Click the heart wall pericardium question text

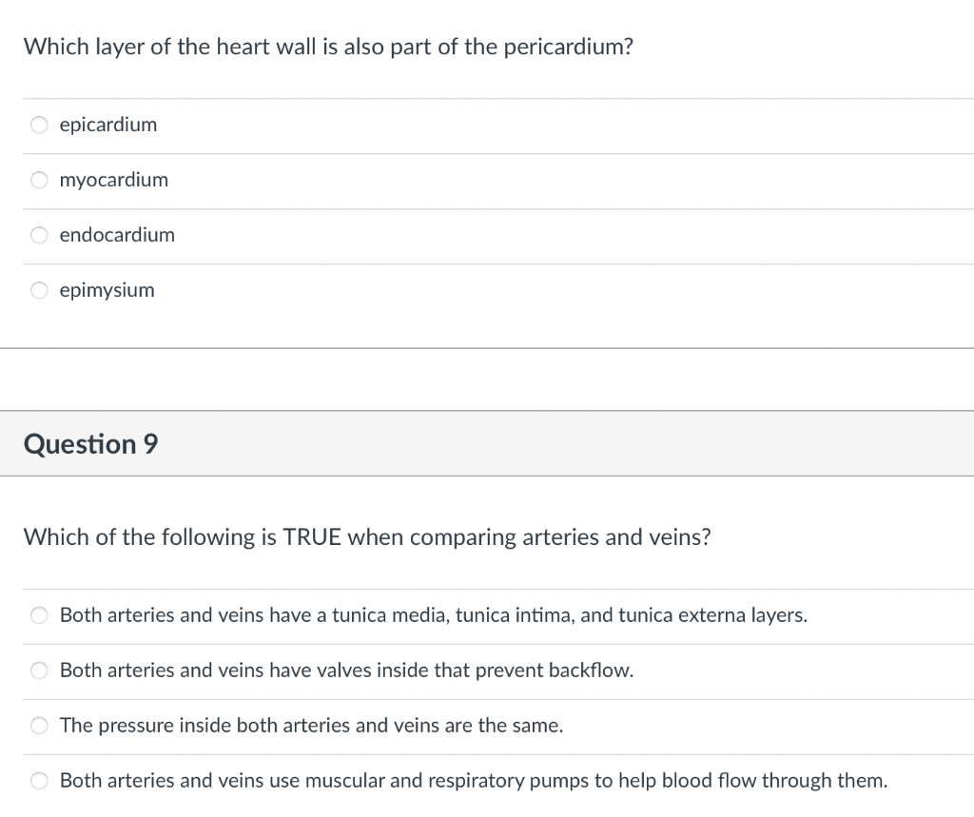tap(328, 47)
